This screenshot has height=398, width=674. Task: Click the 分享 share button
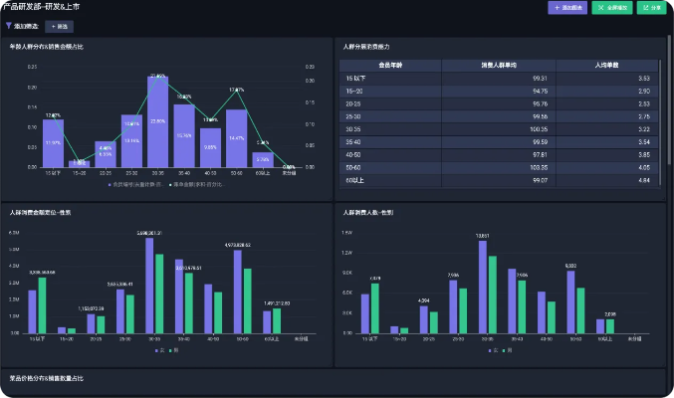point(652,8)
